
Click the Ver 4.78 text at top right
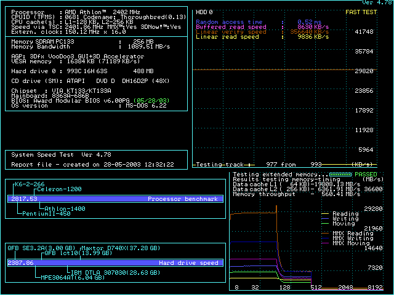(x=377, y=3)
